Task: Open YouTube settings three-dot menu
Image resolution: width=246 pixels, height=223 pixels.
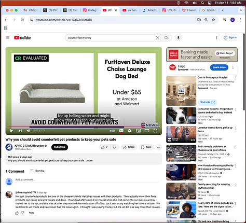Action: click(216, 37)
